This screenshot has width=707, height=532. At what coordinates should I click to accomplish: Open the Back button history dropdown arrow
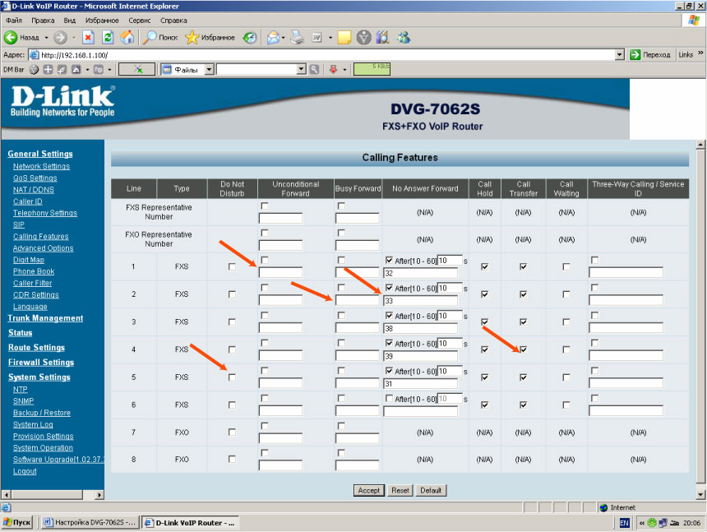[x=46, y=37]
